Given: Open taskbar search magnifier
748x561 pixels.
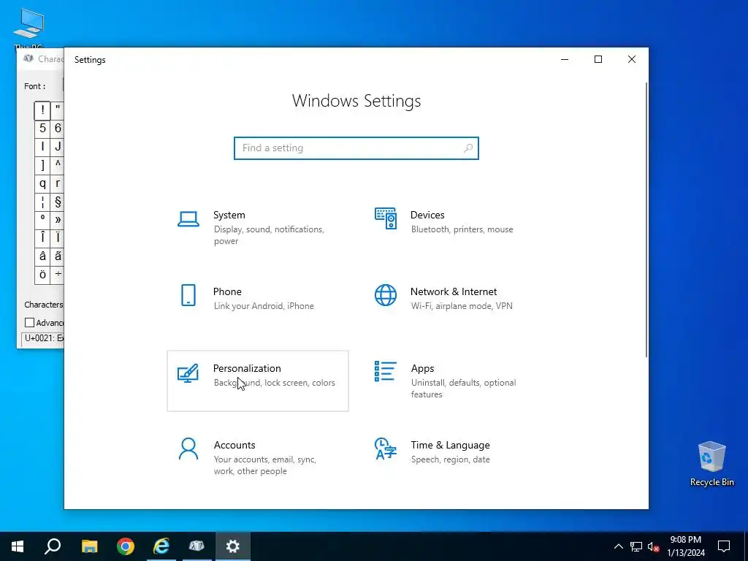Looking at the screenshot, I should pos(53,546).
